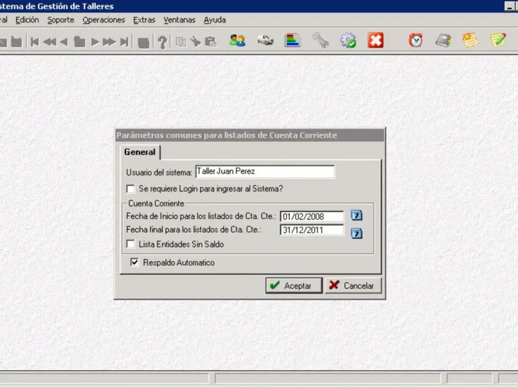
Task: Click the grayed cut scissors icon
Action: (196, 42)
